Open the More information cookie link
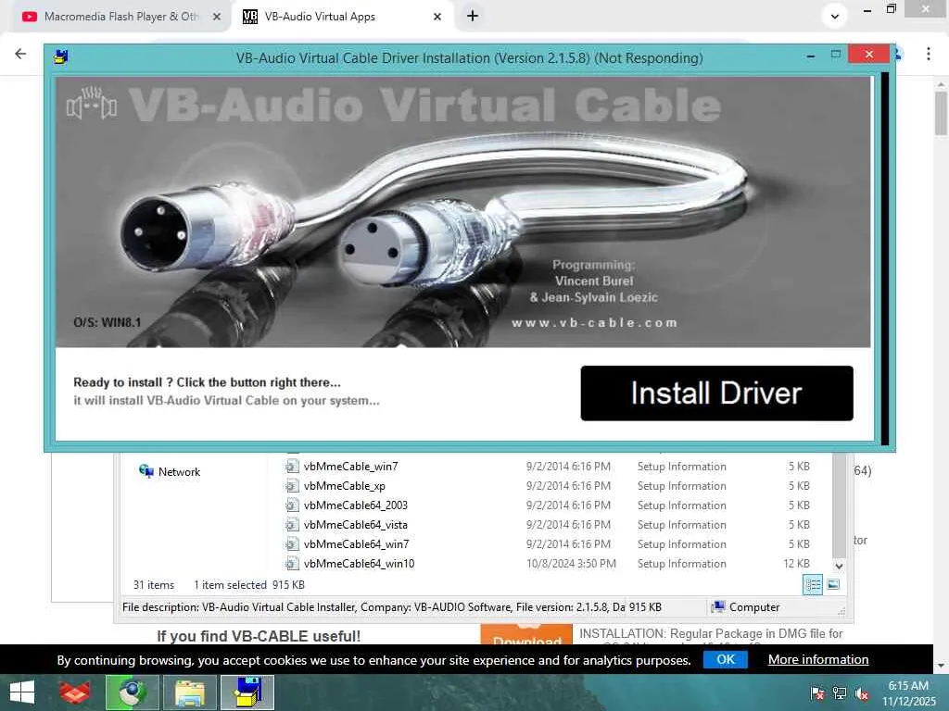The width and height of the screenshot is (949, 711). (x=818, y=659)
